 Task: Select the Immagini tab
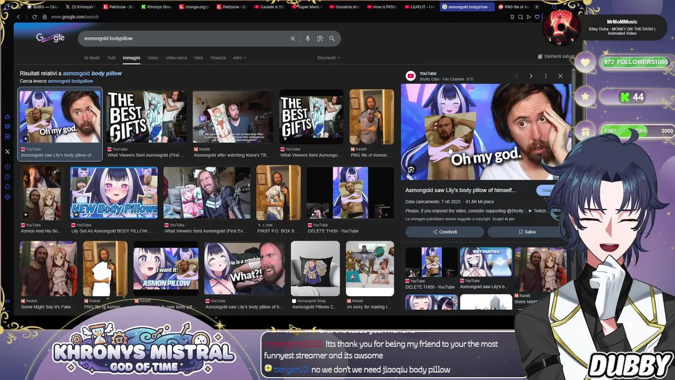(131, 58)
